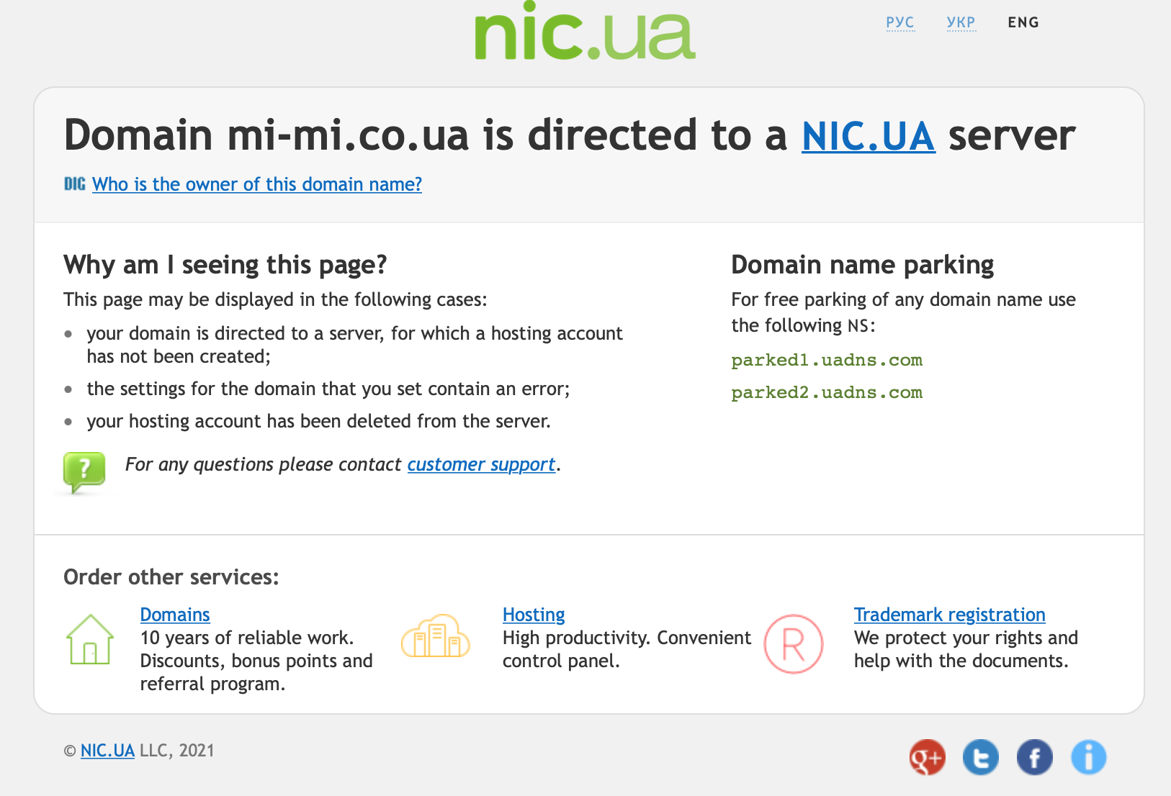Image resolution: width=1171 pixels, height=796 pixels.
Task: Open the Hosting service link
Action: tap(534, 615)
